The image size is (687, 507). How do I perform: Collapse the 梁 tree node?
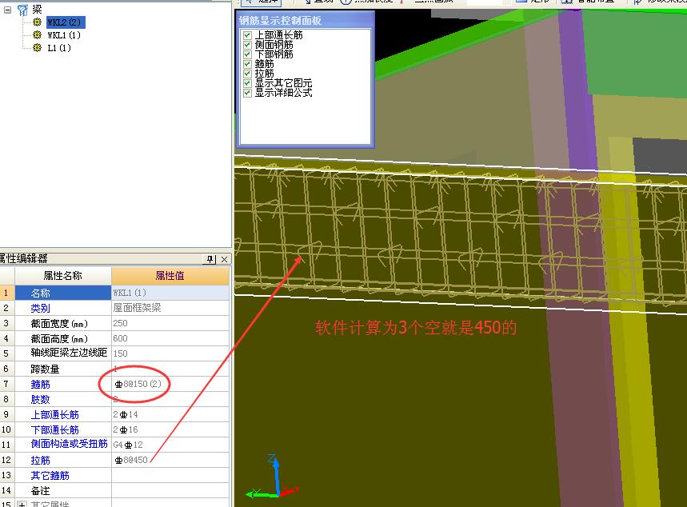[7, 10]
